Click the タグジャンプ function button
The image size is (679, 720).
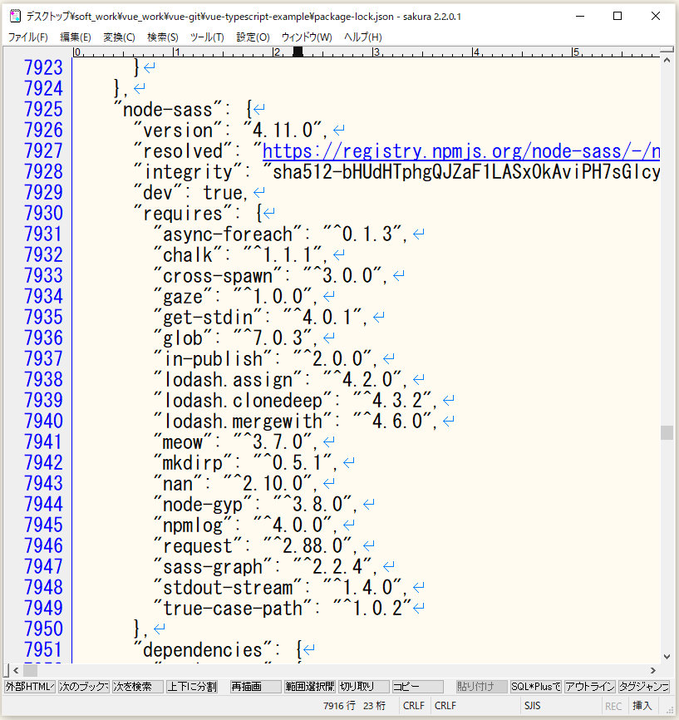643,687
